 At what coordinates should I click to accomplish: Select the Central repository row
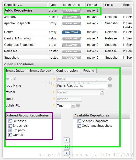68,32
